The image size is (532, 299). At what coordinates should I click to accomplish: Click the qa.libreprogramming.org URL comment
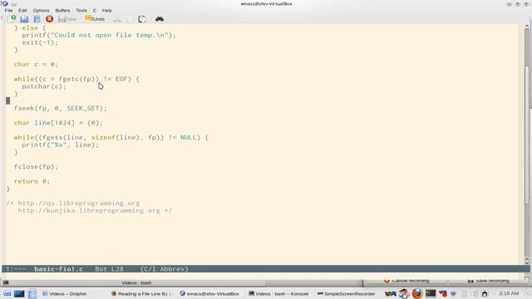79,203
